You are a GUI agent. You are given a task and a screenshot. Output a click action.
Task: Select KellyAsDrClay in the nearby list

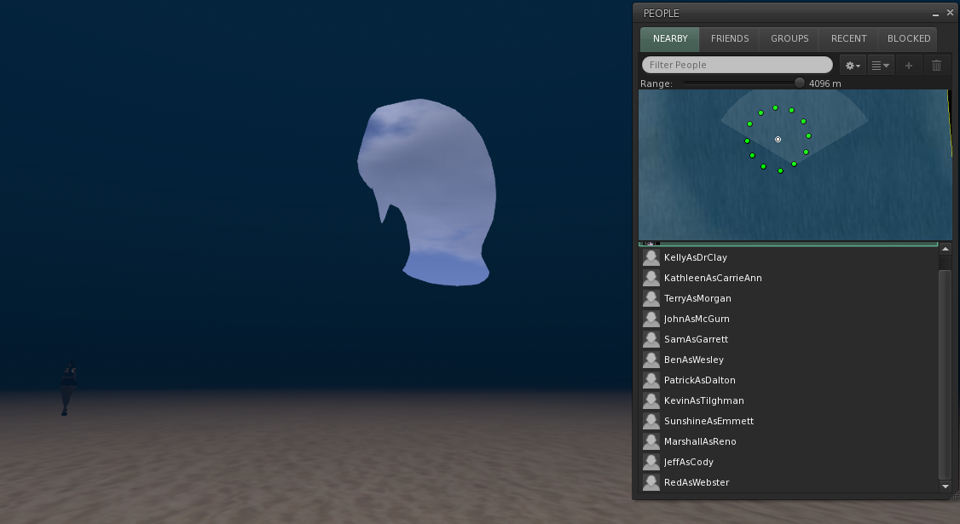(789, 257)
